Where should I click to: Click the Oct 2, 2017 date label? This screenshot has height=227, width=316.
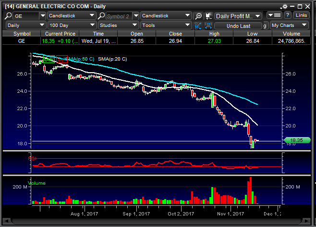(181, 214)
